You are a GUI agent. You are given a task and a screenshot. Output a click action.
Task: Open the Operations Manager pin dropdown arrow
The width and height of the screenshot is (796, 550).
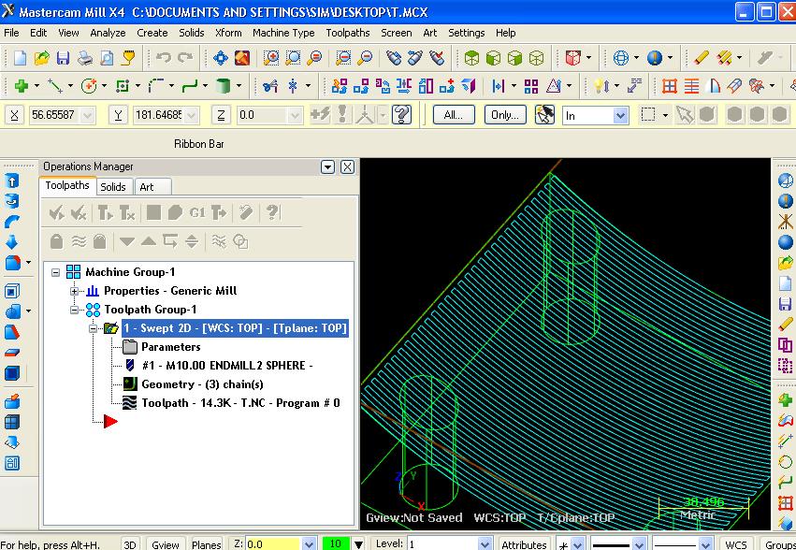click(x=327, y=167)
